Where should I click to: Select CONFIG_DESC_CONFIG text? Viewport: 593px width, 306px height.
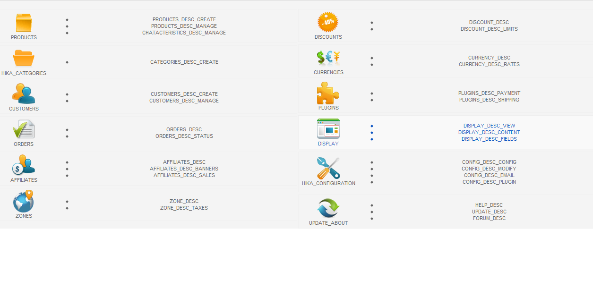pyautogui.click(x=489, y=162)
